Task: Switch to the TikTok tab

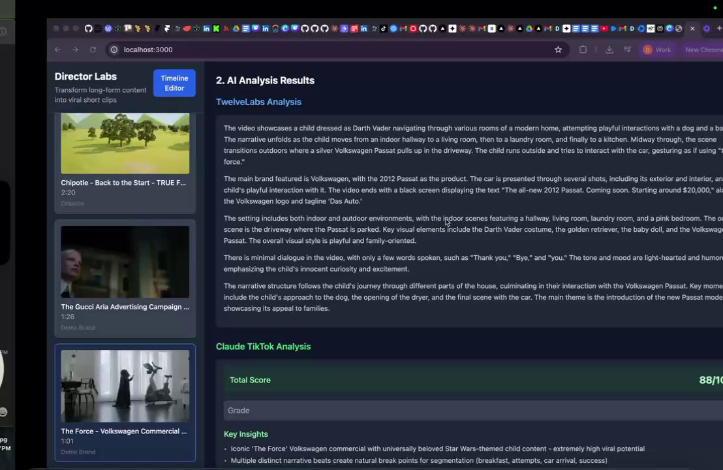Action: 384,29
